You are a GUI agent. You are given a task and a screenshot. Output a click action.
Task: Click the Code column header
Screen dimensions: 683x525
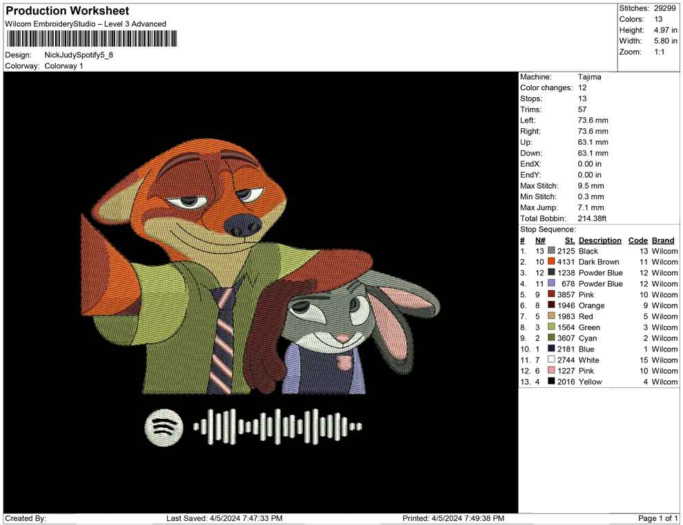637,240
